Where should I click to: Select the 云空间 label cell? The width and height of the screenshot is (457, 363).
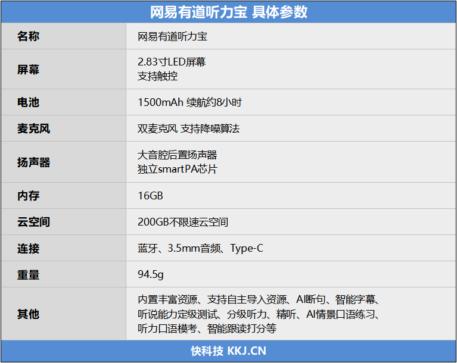pos(64,222)
